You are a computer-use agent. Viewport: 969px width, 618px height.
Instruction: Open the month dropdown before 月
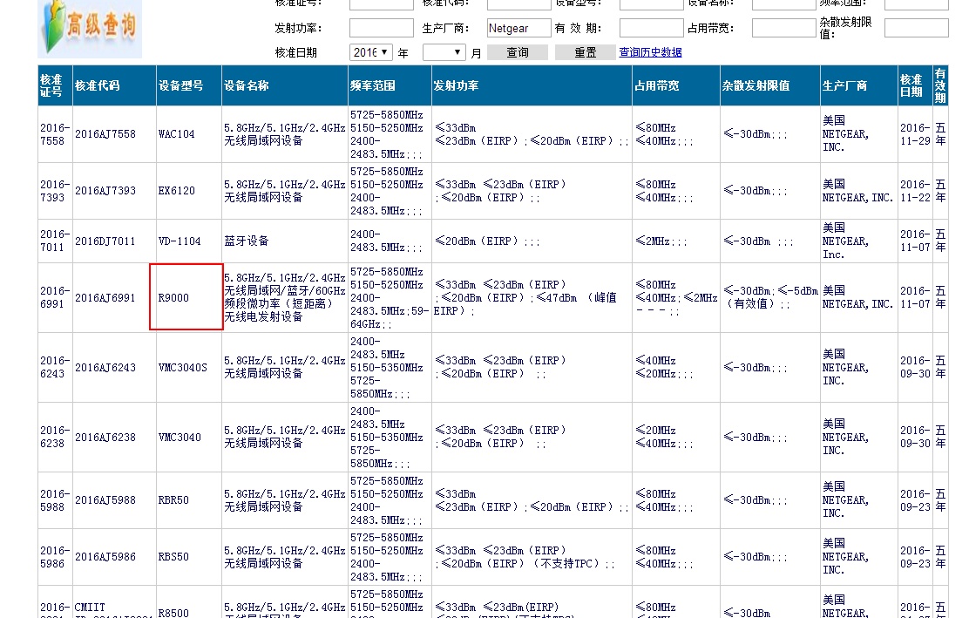[x=444, y=52]
